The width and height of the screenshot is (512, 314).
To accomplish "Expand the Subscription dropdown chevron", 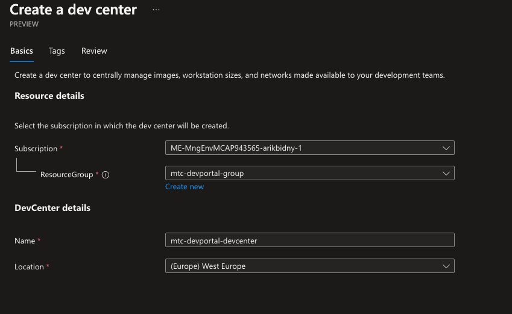I will [x=446, y=148].
